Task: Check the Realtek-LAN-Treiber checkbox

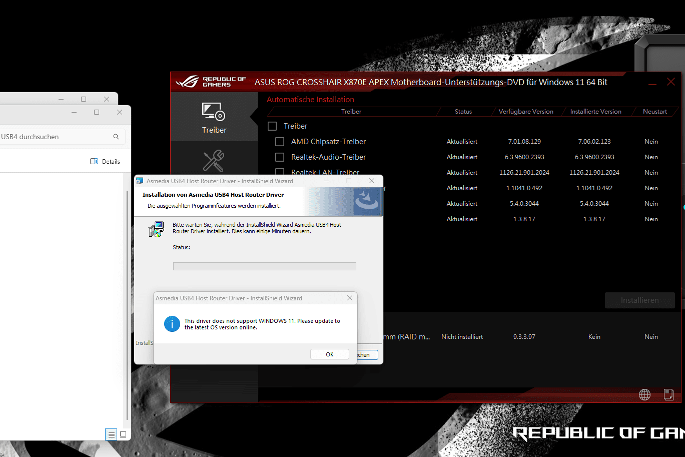Action: (x=280, y=172)
